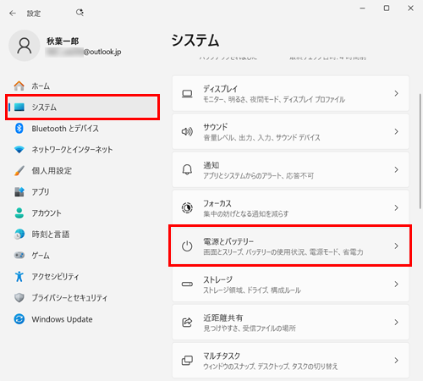423x381 pixels.
Task: Open ストレージ settings card title
Action: (218, 279)
